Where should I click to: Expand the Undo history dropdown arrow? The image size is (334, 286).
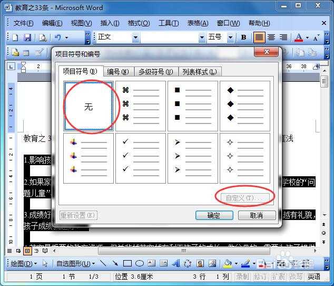click(x=67, y=38)
